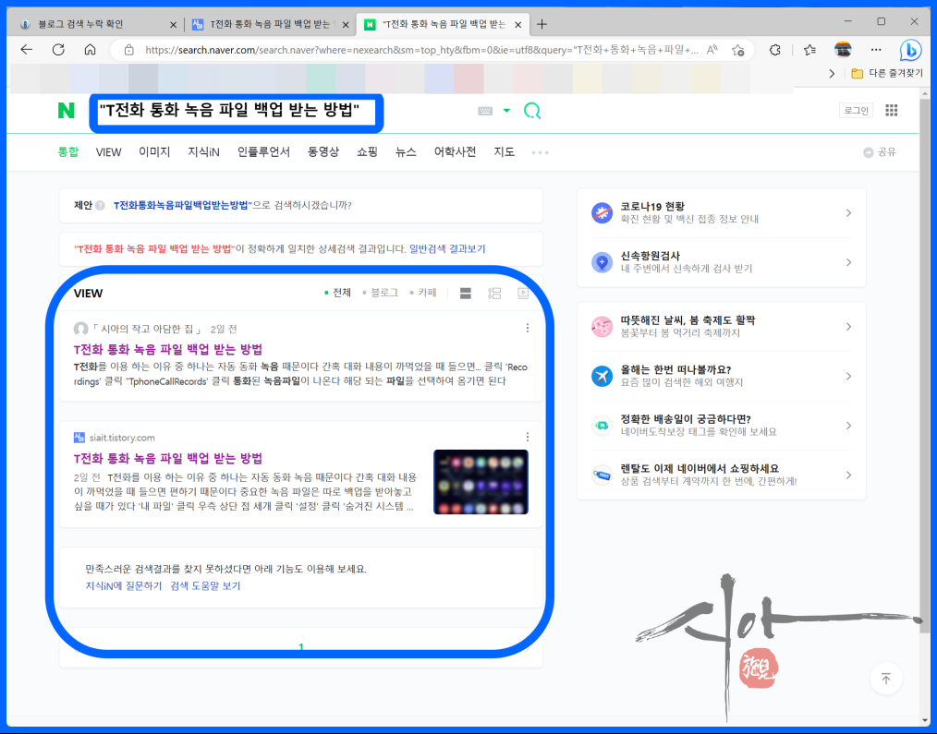Viewport: 937px width, 734px height.
Task: Reload the current page
Action: [x=58, y=50]
